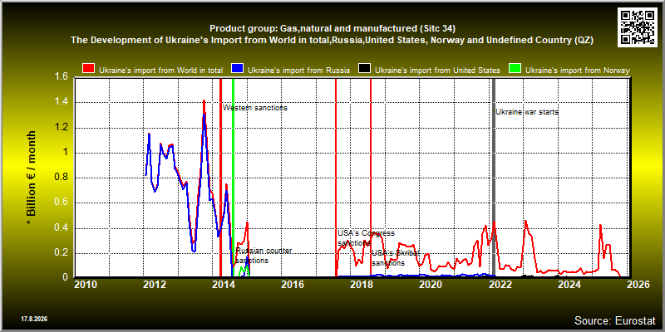Click the x-axis label 2014
This screenshot has height=332, width=665.
pos(224,285)
